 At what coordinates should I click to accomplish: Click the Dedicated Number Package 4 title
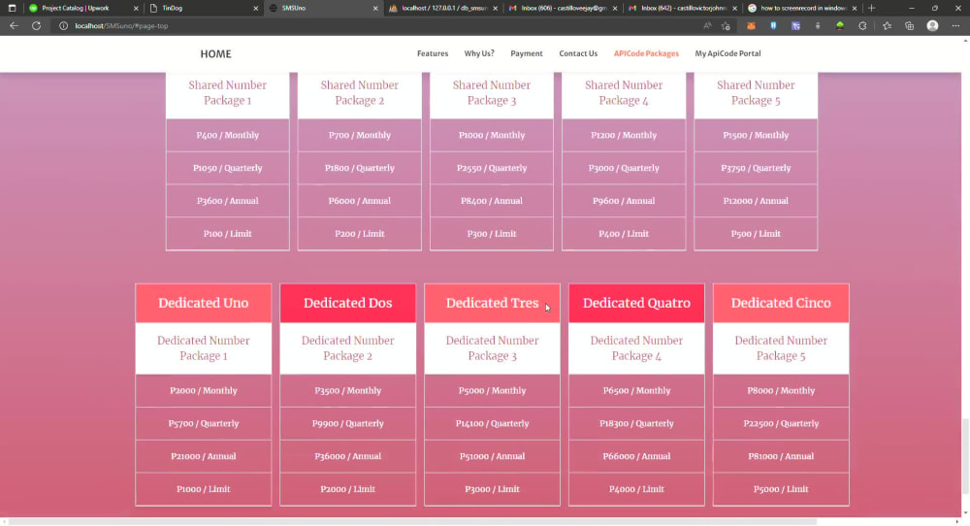tap(636, 347)
